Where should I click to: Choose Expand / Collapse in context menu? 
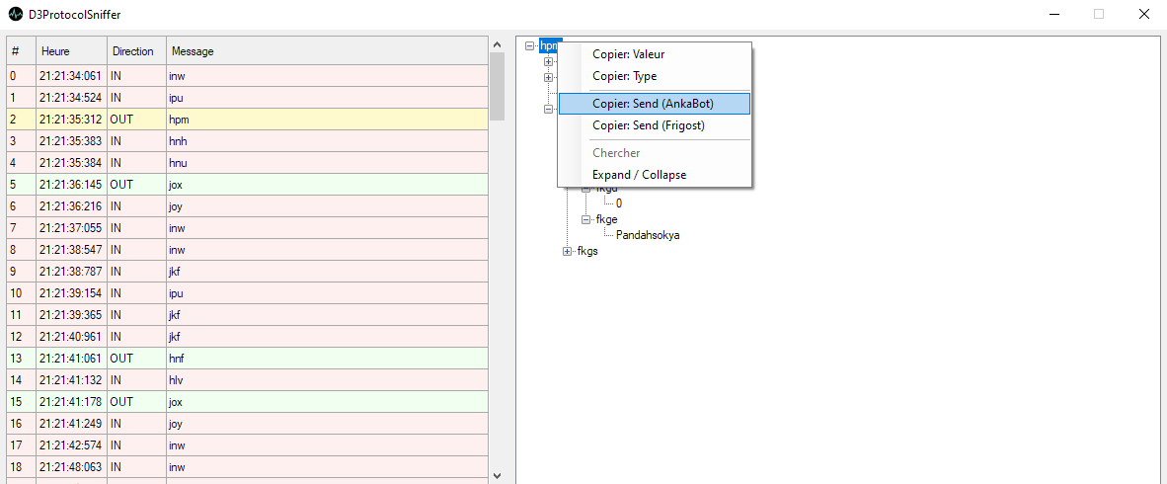point(639,175)
